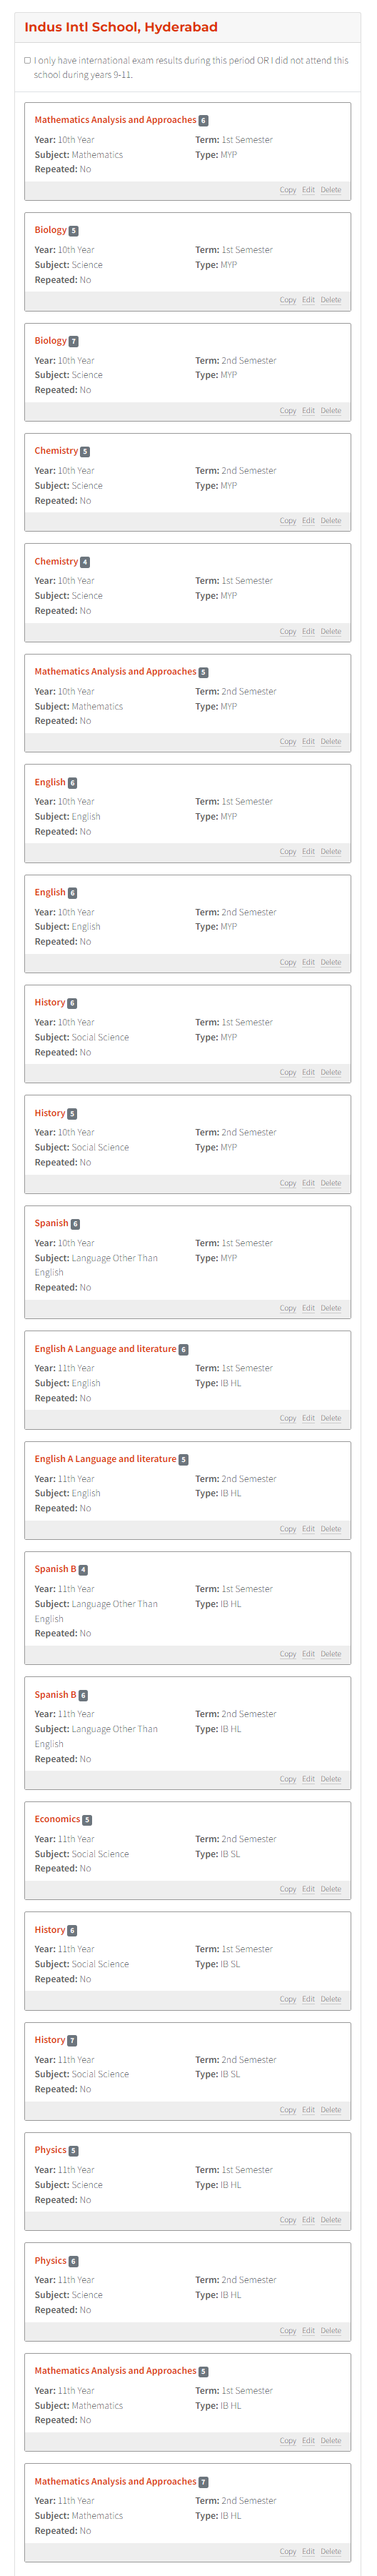377x2576 pixels.
Task: Delete the Chemistry 2nd Semester entry
Action: pyautogui.click(x=331, y=521)
